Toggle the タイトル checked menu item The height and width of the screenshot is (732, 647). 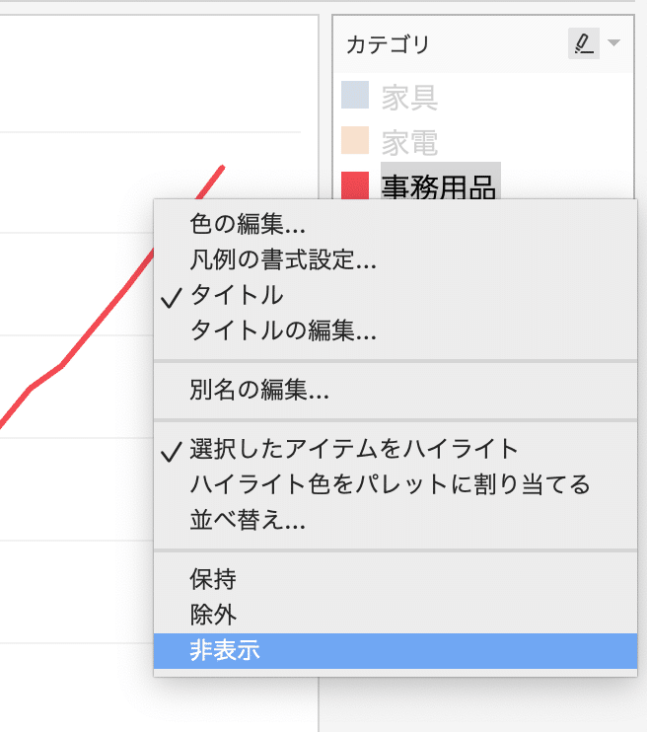[395, 295]
